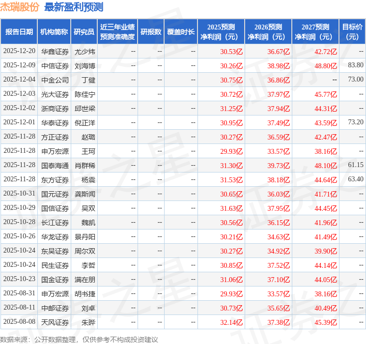This screenshot has height=344, width=366.
Task: Click 华泰证券 institution cell
Action: [x=55, y=123]
